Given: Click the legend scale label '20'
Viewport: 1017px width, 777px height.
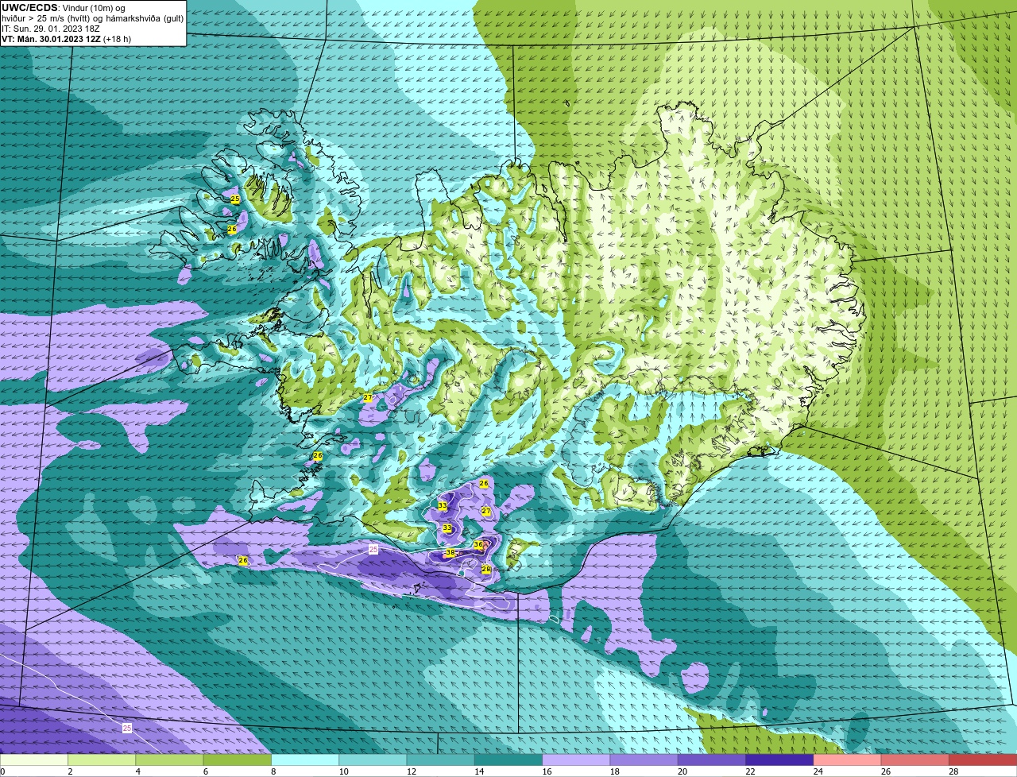Looking at the screenshot, I should [682, 771].
